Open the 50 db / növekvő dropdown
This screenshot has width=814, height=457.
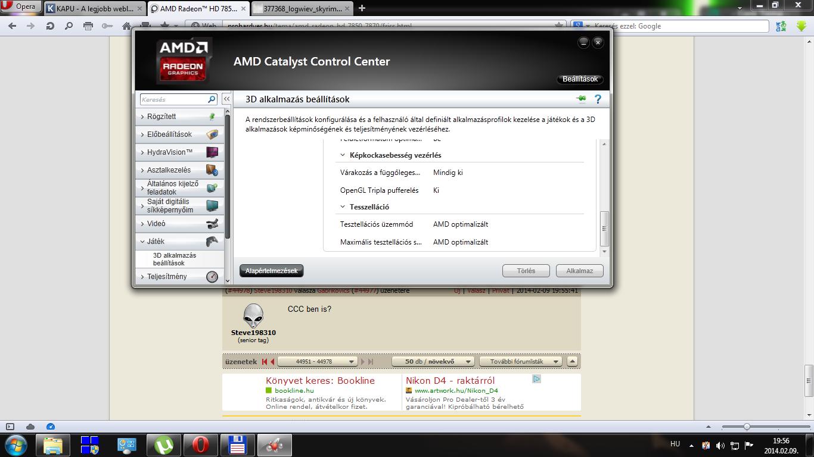click(x=433, y=361)
